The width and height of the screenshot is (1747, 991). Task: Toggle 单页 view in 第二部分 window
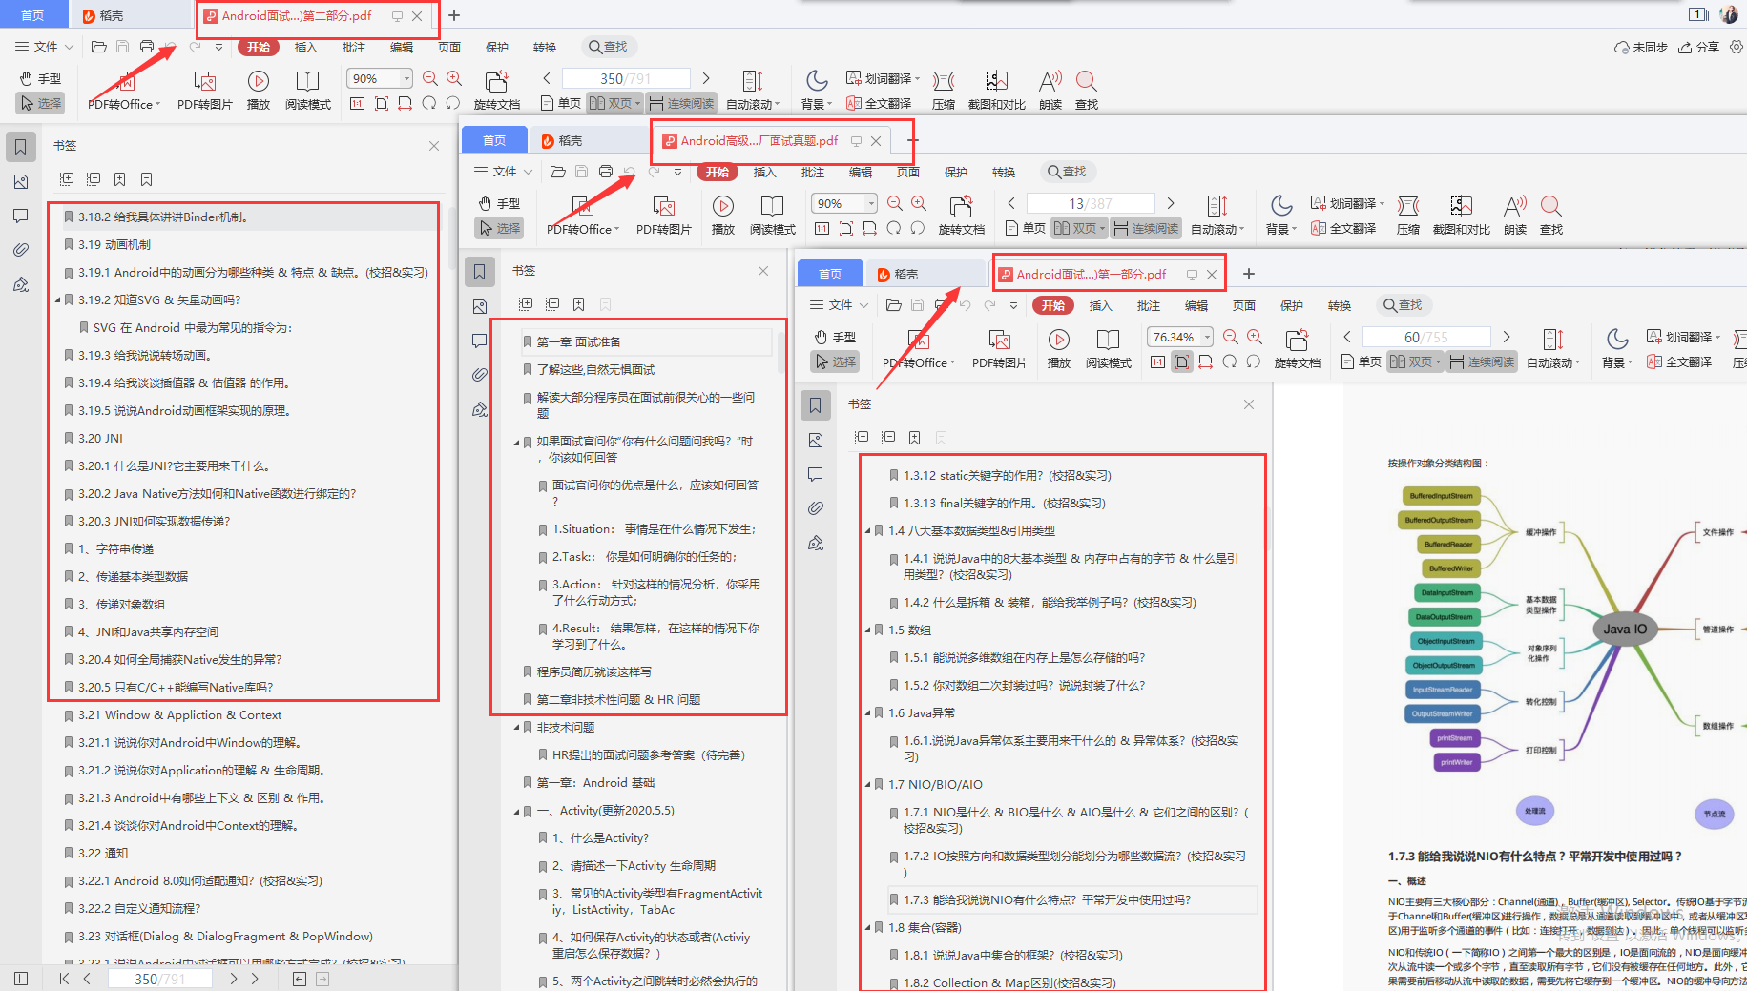pyautogui.click(x=561, y=103)
